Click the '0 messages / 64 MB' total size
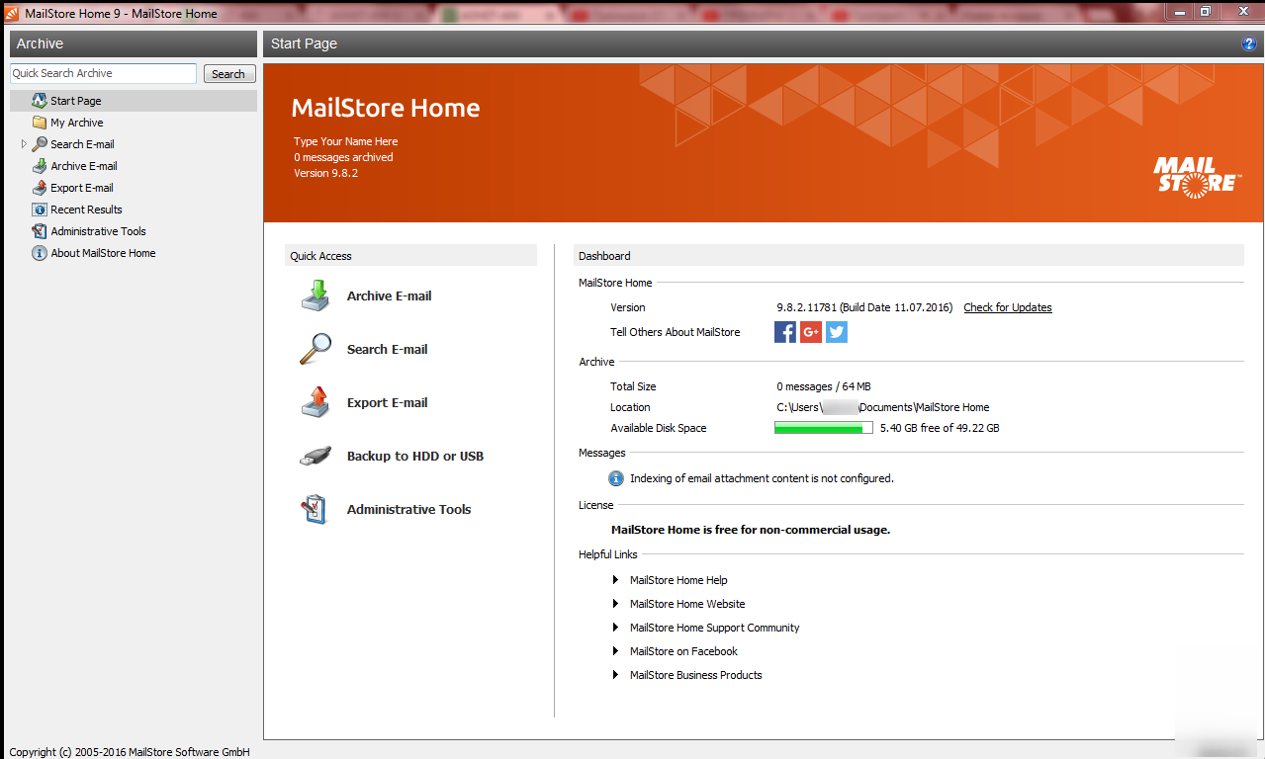Viewport: 1265px width, 759px height. tap(824, 386)
